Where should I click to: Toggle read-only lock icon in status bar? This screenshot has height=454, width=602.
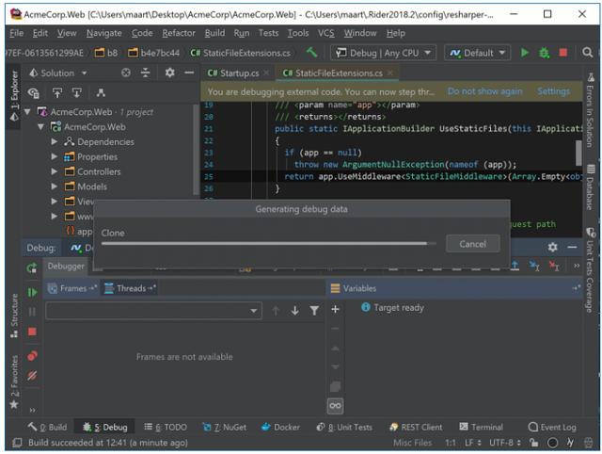(533, 443)
